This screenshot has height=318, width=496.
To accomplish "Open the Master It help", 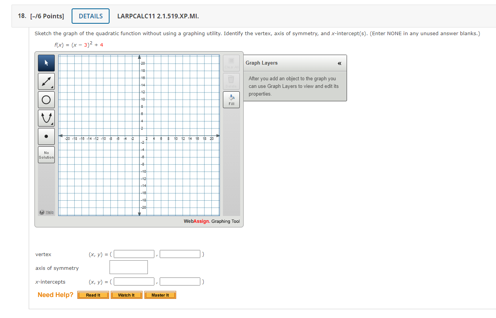I will (160, 295).
